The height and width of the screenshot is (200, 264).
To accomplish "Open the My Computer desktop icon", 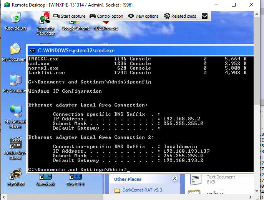I will tap(15, 81).
